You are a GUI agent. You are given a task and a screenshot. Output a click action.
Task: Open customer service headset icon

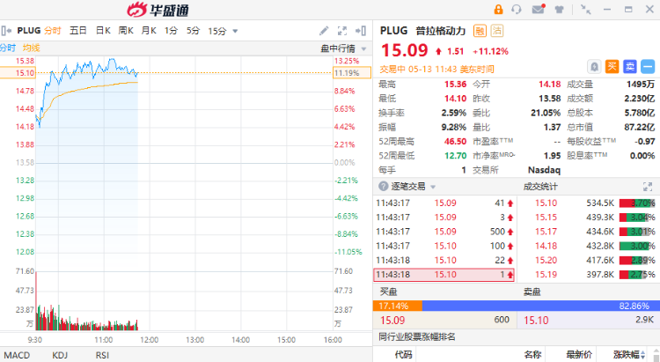coord(518,10)
